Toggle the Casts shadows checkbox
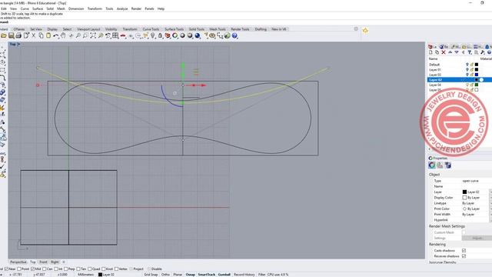492x277 pixels. pyautogui.click(x=464, y=251)
